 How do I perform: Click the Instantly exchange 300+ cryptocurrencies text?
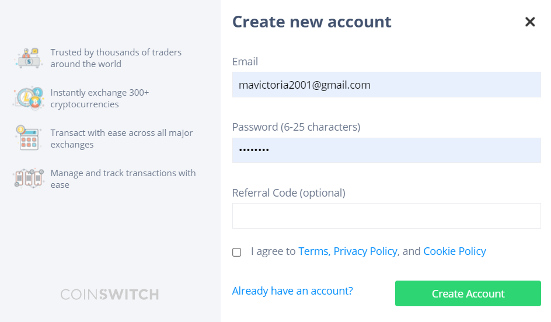[100, 99]
